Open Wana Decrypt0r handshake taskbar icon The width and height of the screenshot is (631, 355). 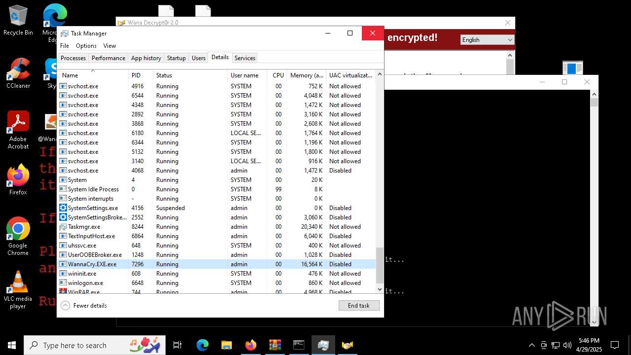pyautogui.click(x=348, y=345)
